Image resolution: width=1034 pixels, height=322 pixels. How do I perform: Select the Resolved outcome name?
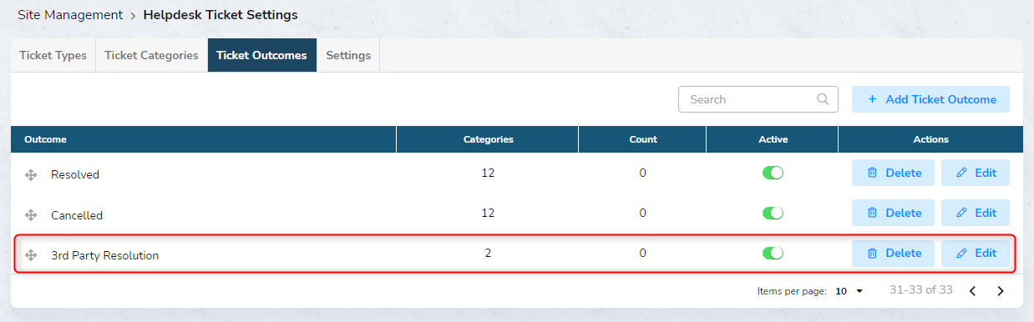pos(75,174)
